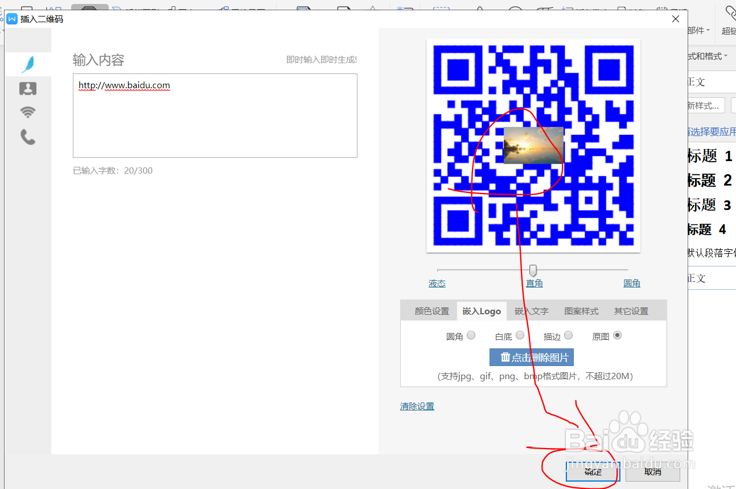This screenshot has width=736, height=489.
Task: Open the 其它设置 tab
Action: coord(631,311)
